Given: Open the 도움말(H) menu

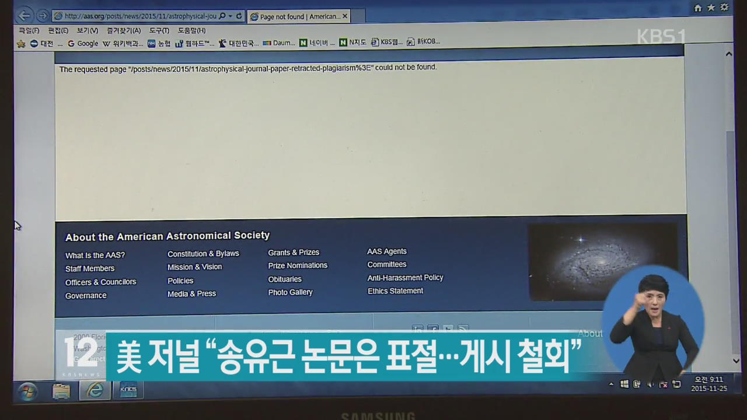Looking at the screenshot, I should click(191, 30).
